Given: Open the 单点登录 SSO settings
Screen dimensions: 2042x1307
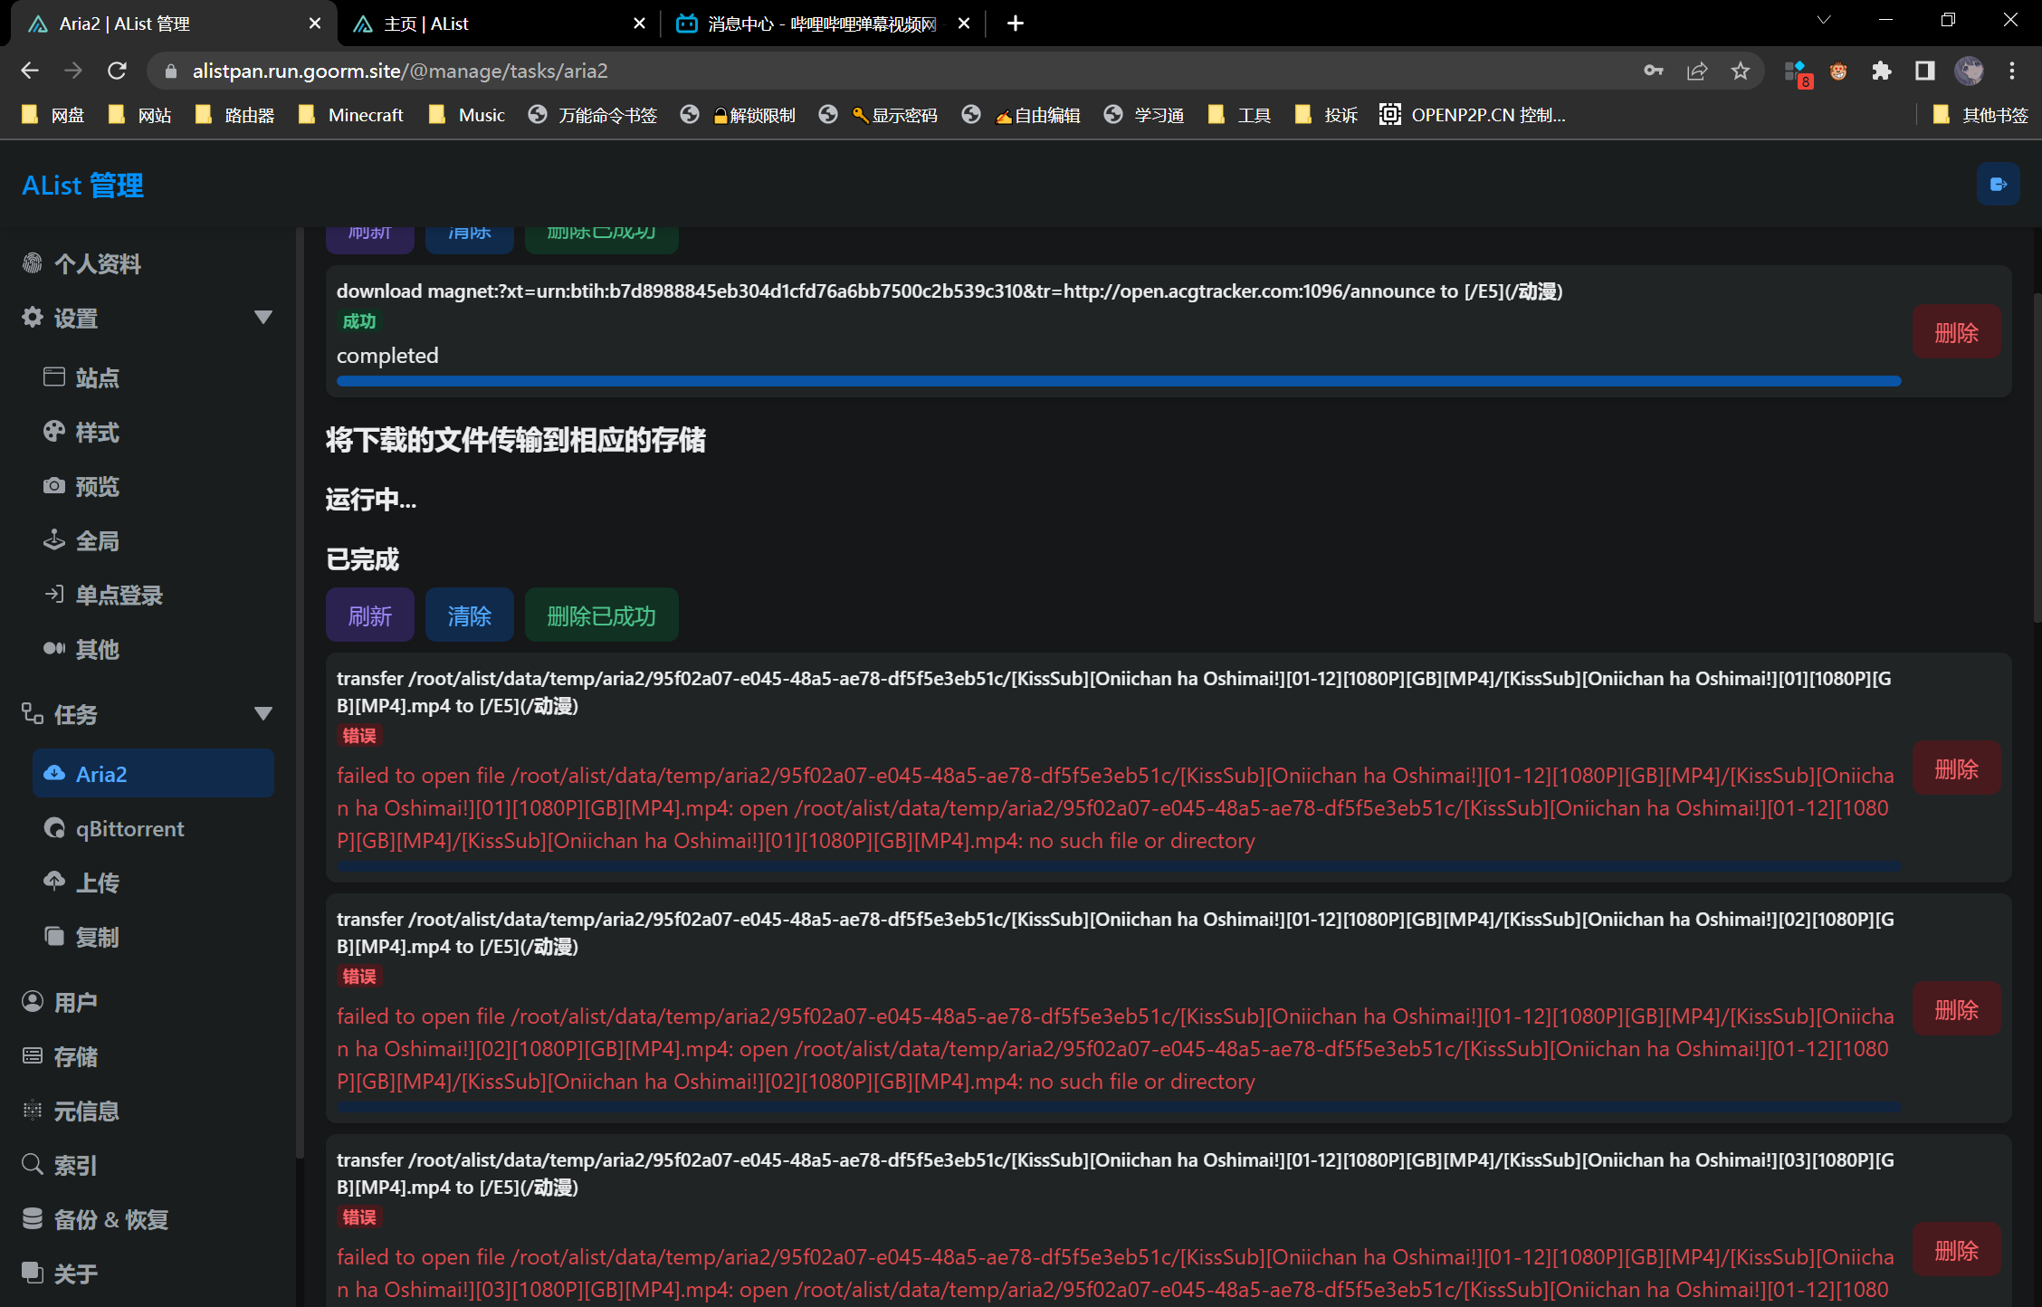Looking at the screenshot, I should point(119,595).
